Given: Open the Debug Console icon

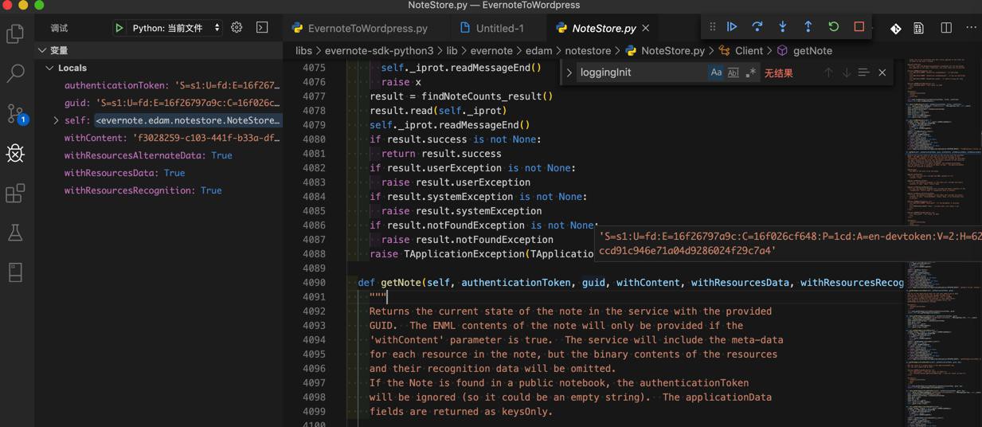Looking at the screenshot, I should click(262, 28).
